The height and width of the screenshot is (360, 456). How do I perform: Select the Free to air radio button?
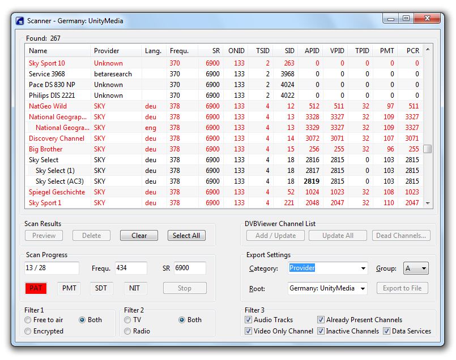click(x=27, y=320)
